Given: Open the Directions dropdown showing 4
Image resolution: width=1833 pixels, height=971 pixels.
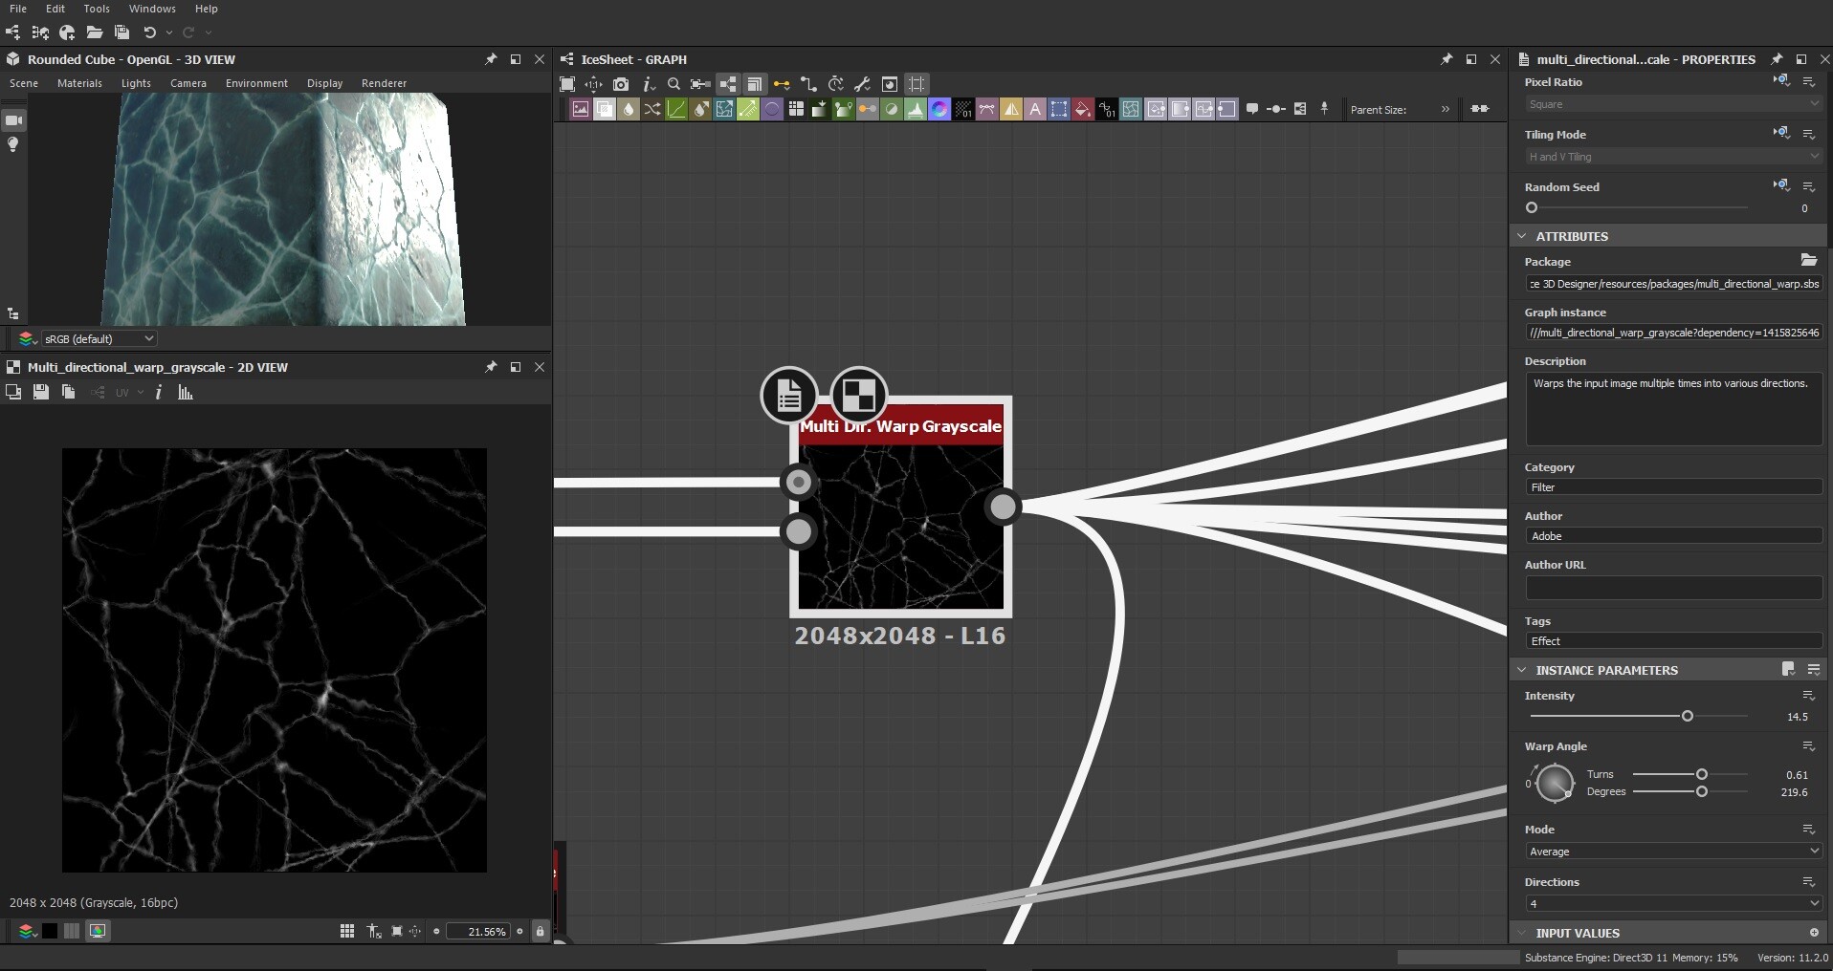Looking at the screenshot, I should [1672, 904].
